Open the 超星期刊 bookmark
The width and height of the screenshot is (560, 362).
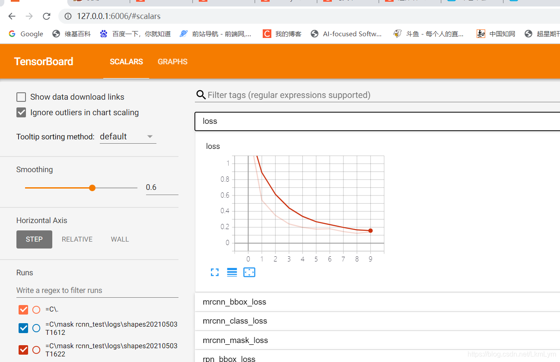tap(542, 34)
